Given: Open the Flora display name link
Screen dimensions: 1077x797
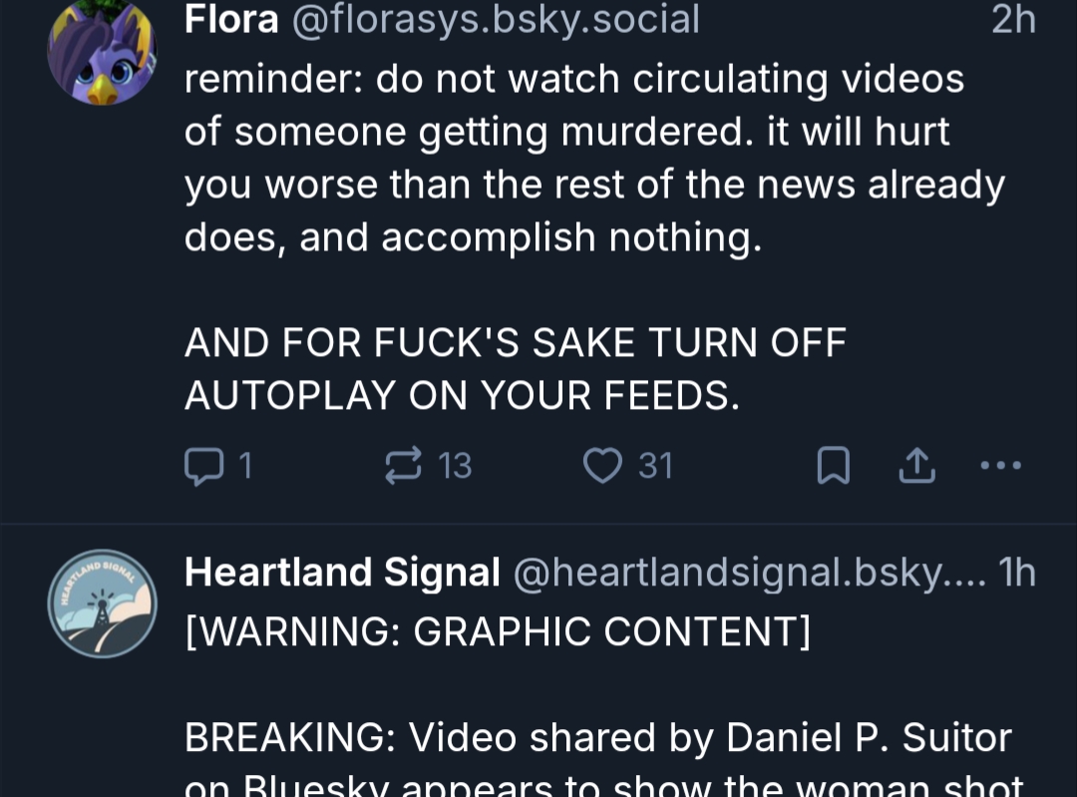Looking at the screenshot, I should 231,20.
